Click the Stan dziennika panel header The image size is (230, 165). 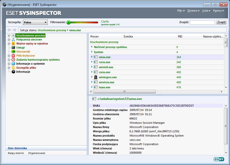[46, 148]
